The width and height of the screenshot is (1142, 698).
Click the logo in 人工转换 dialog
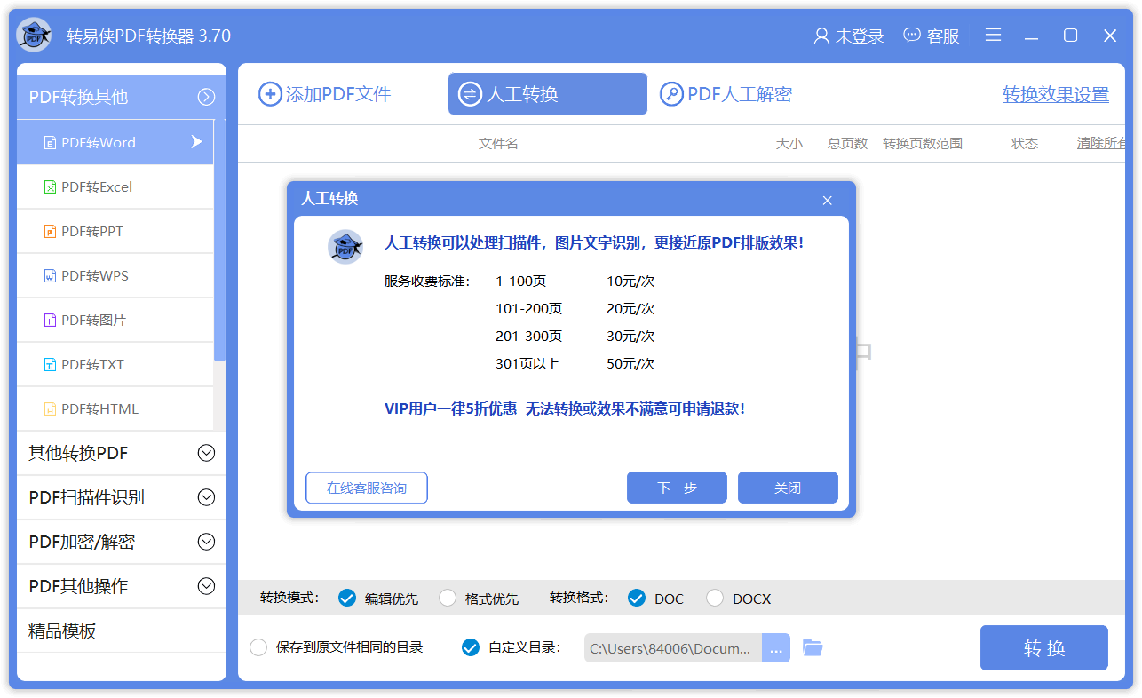point(345,247)
